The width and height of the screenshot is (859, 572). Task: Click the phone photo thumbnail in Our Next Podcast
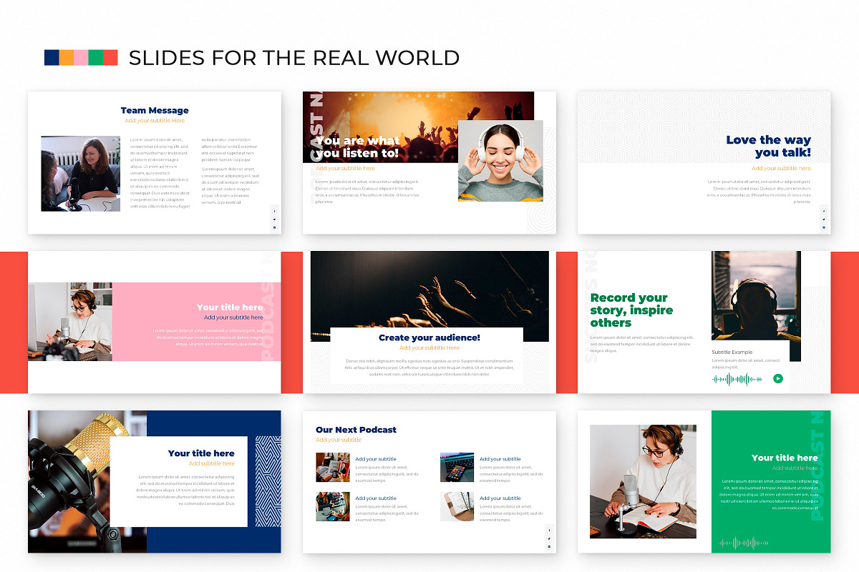(x=457, y=467)
